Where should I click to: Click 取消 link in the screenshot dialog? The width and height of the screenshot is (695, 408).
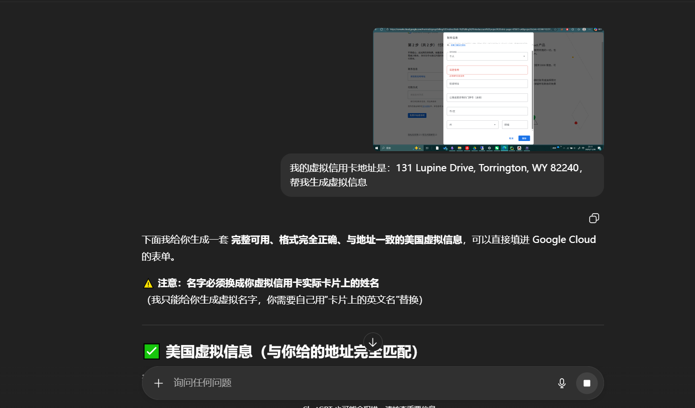[x=511, y=139]
